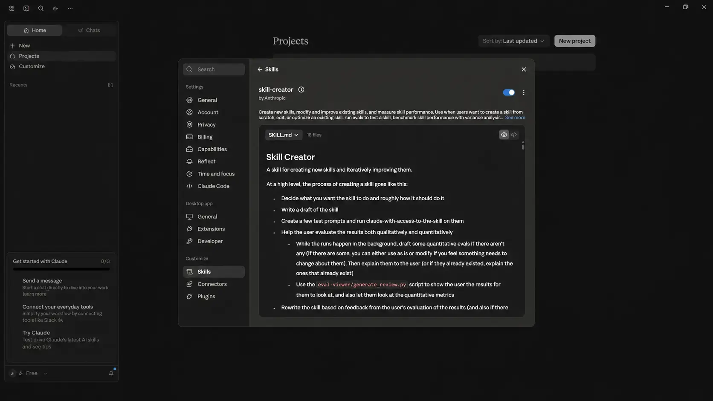Open Account settings
Image resolution: width=713 pixels, height=401 pixels.
tap(214, 113)
